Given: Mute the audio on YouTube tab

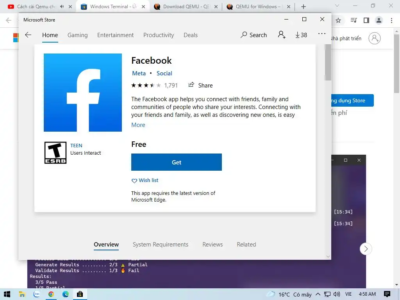Looking at the screenshot, I should click(62, 7).
